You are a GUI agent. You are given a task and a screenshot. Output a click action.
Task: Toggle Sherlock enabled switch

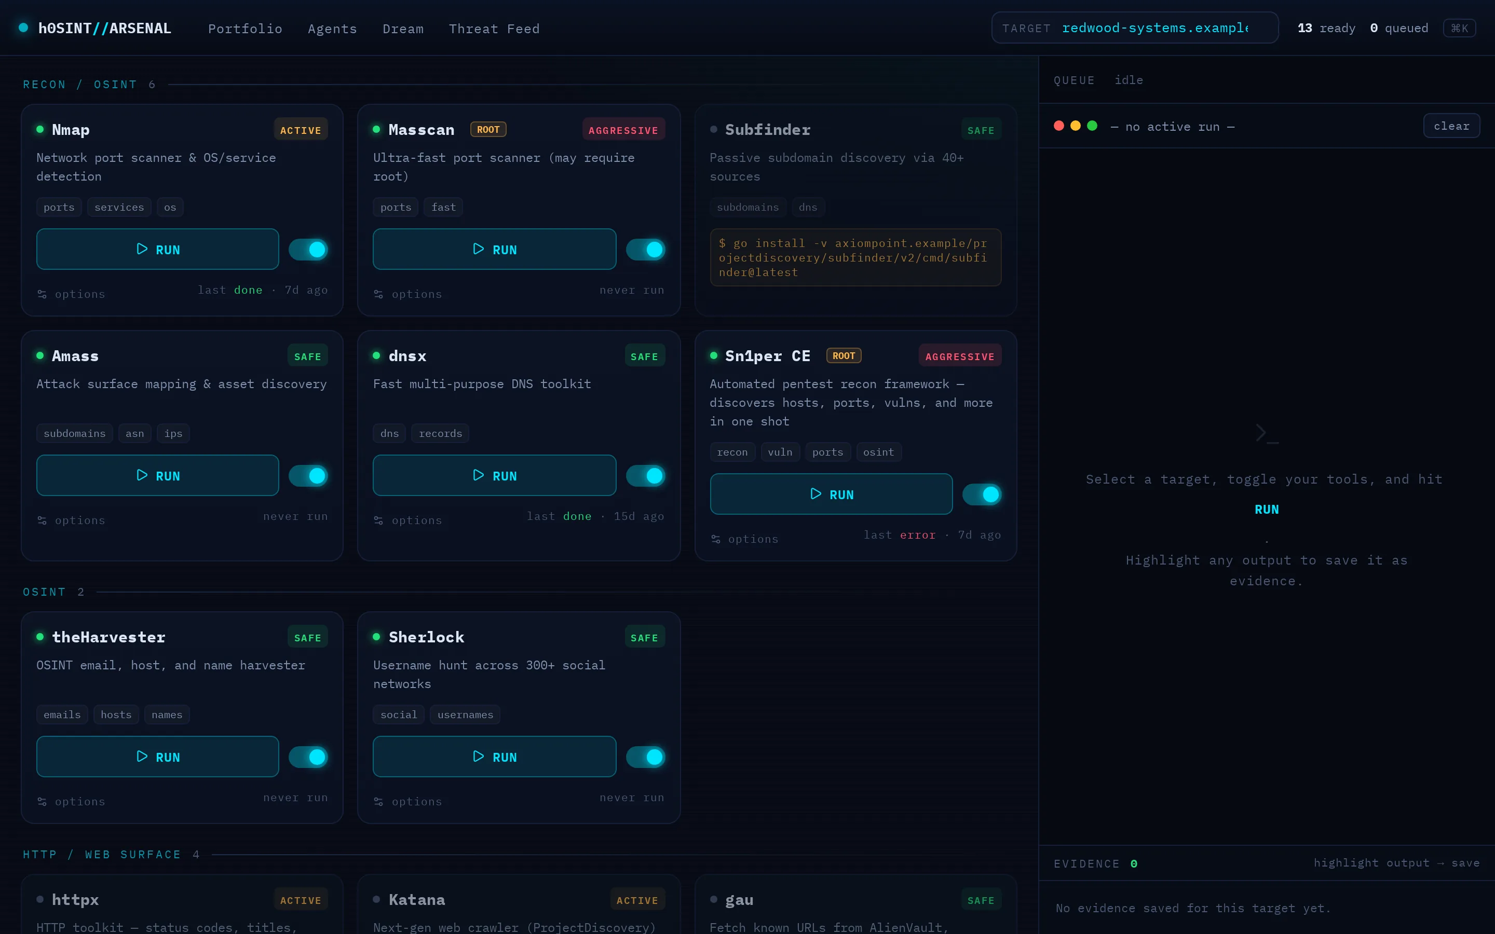646,757
